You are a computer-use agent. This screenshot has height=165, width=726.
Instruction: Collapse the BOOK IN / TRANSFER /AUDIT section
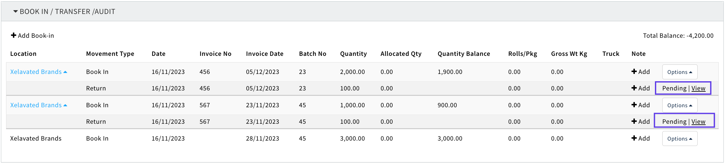15,11
